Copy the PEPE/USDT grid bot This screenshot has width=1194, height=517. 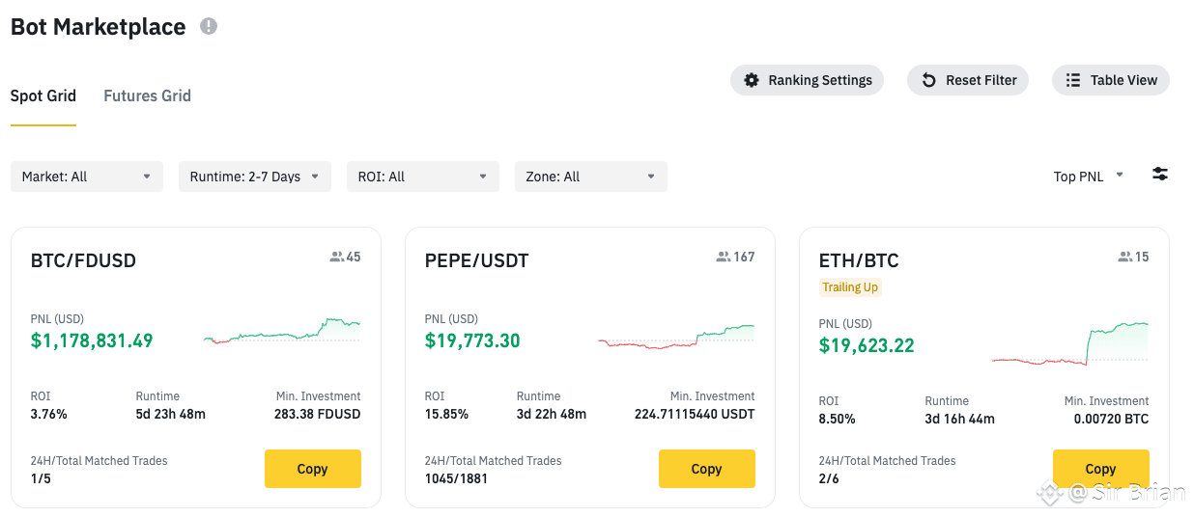pyautogui.click(x=706, y=469)
